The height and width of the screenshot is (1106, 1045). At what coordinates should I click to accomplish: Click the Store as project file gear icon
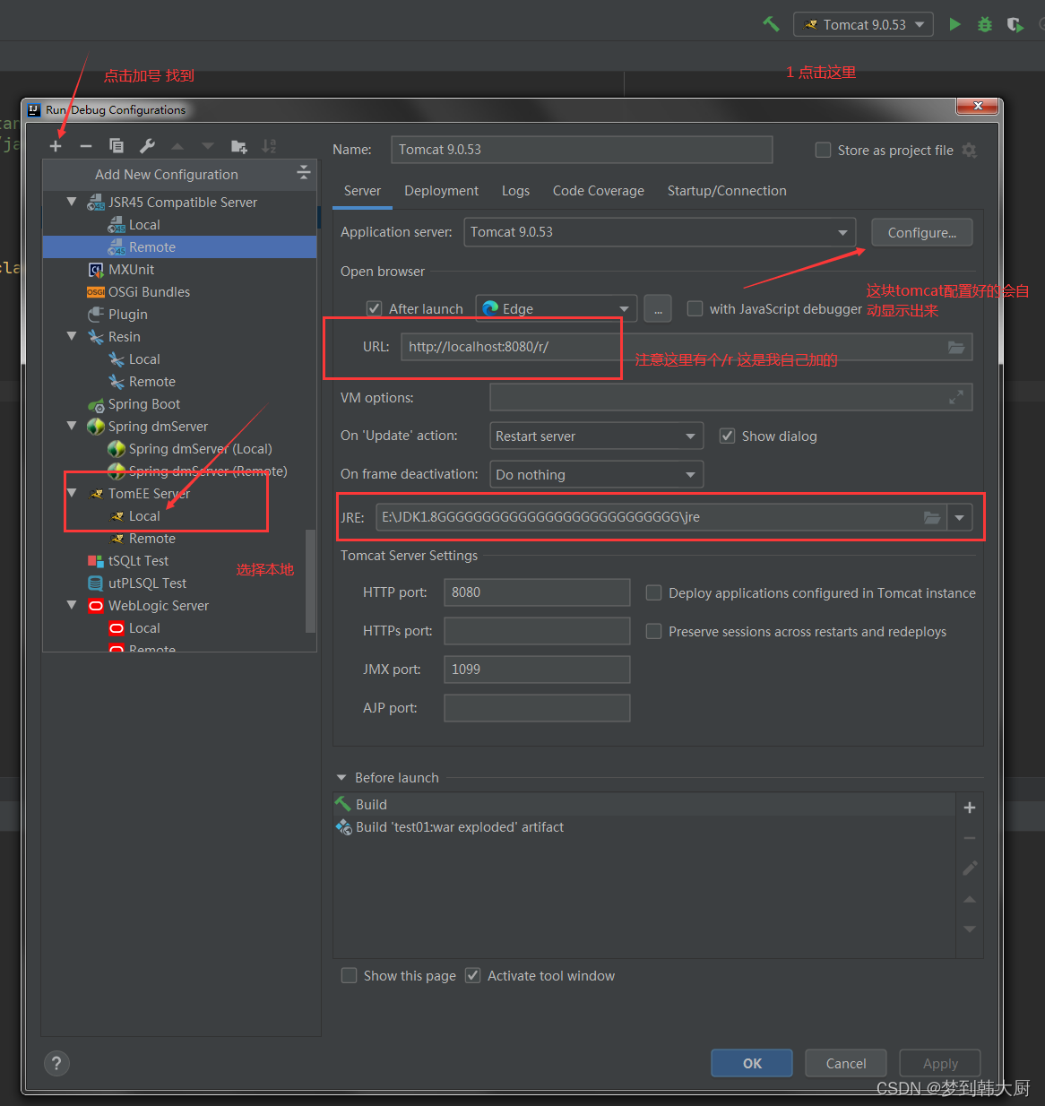(x=969, y=151)
